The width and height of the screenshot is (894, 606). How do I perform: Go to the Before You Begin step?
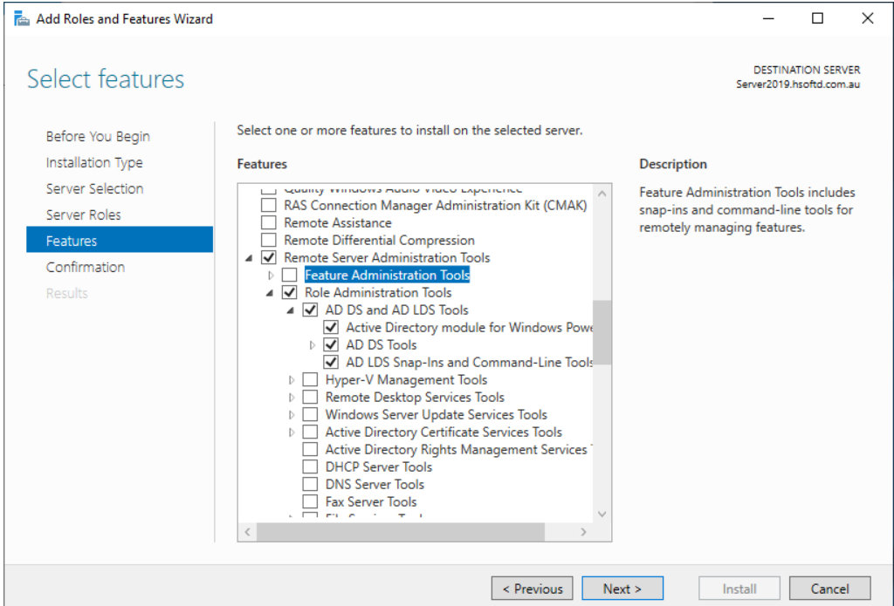98,136
